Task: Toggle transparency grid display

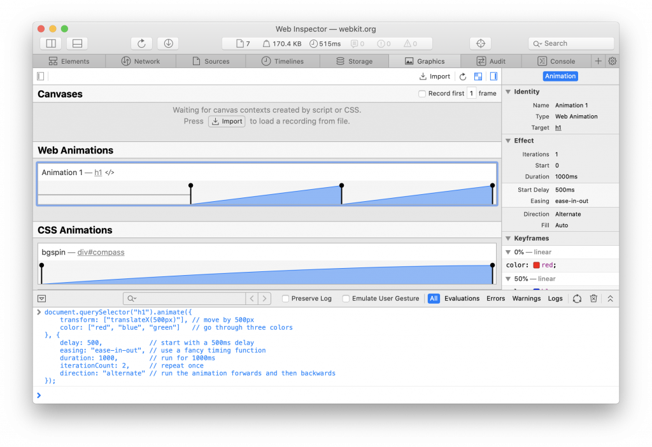Action: tap(478, 76)
